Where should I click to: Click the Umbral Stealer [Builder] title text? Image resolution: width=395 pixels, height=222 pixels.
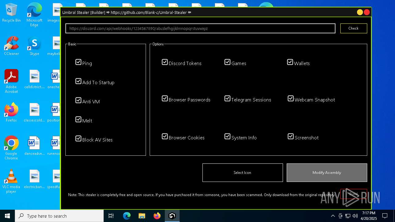pyautogui.click(x=83, y=12)
